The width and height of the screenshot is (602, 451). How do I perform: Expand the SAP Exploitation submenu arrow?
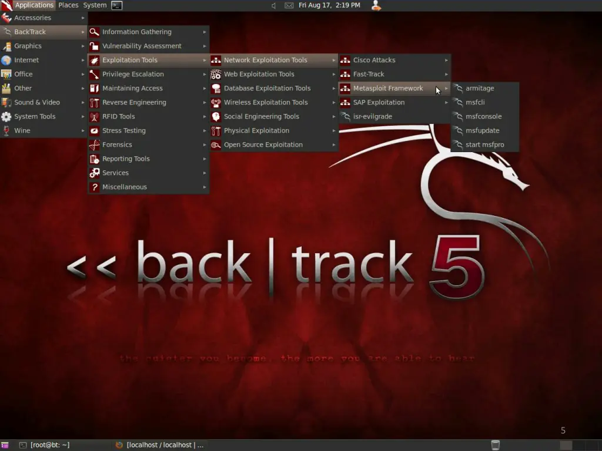(446, 102)
